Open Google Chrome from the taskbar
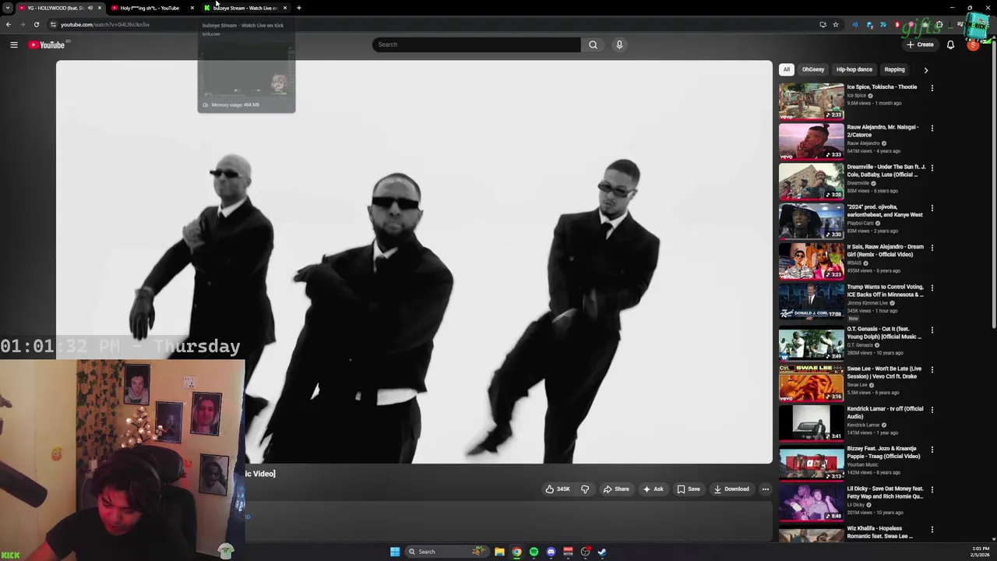Image resolution: width=997 pixels, height=561 pixels. [516, 552]
